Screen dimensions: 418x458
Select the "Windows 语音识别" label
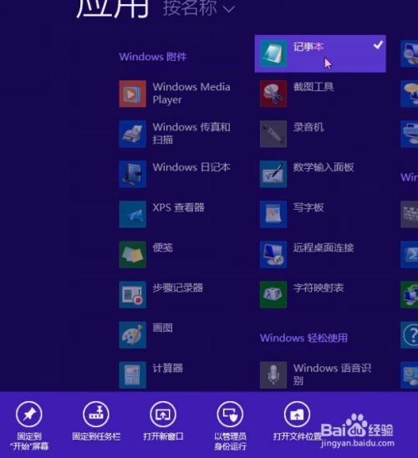[332, 374]
